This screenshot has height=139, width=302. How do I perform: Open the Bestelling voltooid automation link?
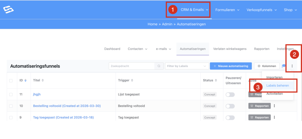pyautogui.click(x=67, y=106)
